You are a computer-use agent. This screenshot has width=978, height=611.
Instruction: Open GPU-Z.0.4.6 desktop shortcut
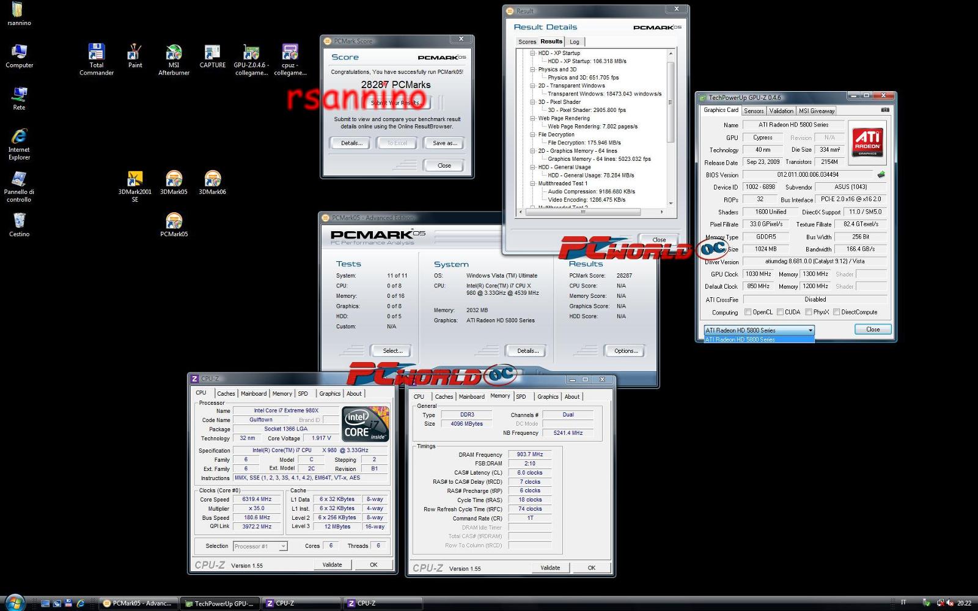(251, 60)
